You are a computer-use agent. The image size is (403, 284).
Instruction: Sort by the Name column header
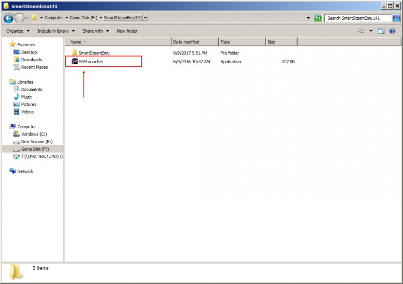[118, 42]
